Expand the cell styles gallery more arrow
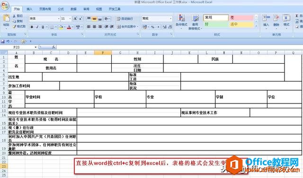 [256, 26]
